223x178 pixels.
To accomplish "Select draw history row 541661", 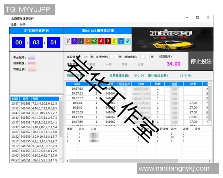I will point(35,113).
